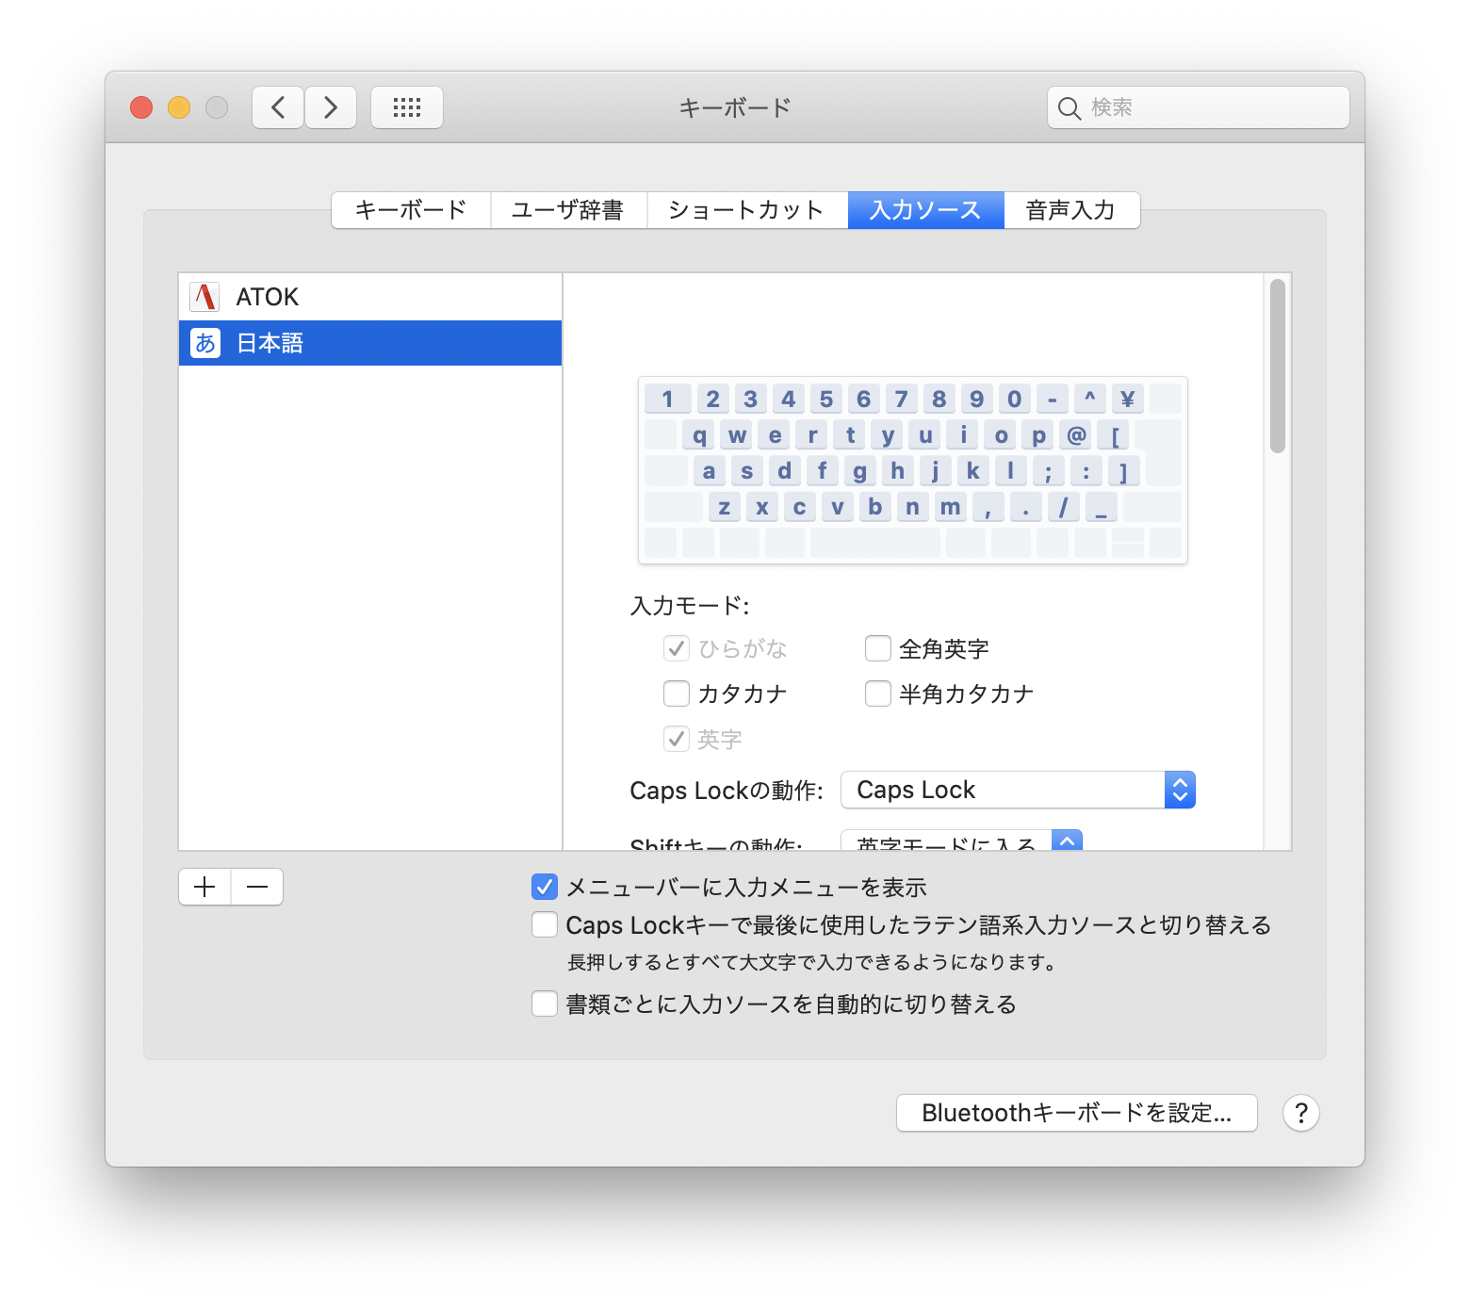
Task: Open the Caps Lockの動作 dropdown
Action: [x=1018, y=790]
